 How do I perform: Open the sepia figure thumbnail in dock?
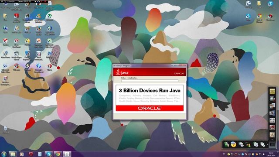point(272,135)
